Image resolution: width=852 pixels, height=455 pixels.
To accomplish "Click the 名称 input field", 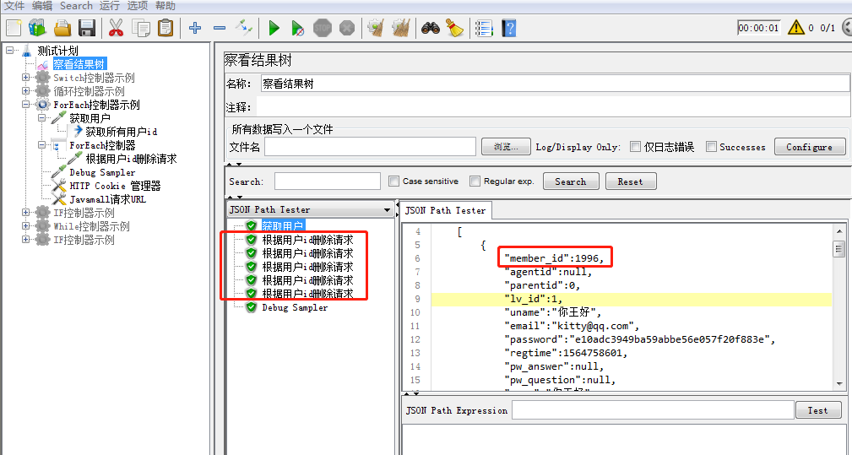I will click(x=555, y=84).
